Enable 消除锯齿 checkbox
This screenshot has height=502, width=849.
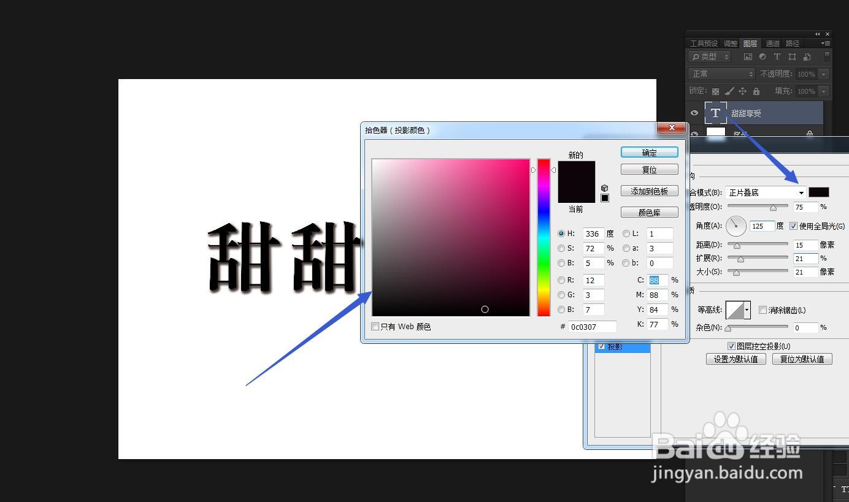pyautogui.click(x=763, y=310)
